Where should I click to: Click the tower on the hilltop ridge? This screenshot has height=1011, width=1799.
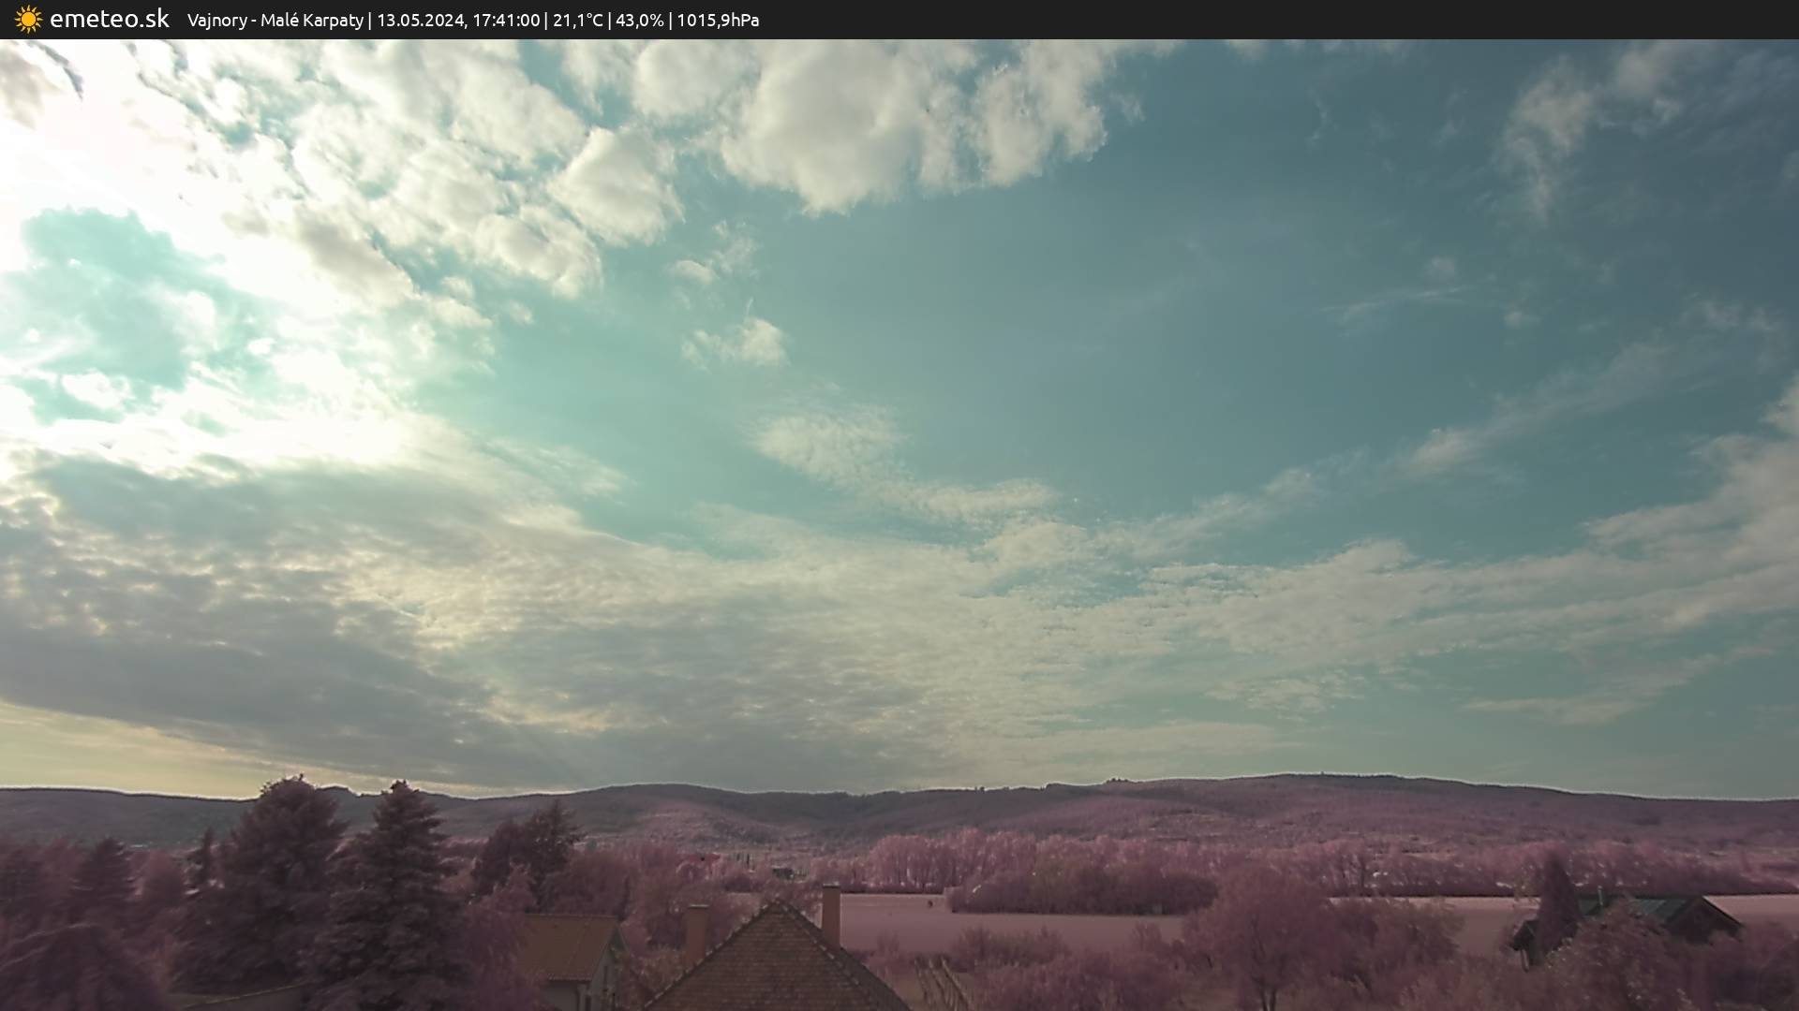point(1323,774)
